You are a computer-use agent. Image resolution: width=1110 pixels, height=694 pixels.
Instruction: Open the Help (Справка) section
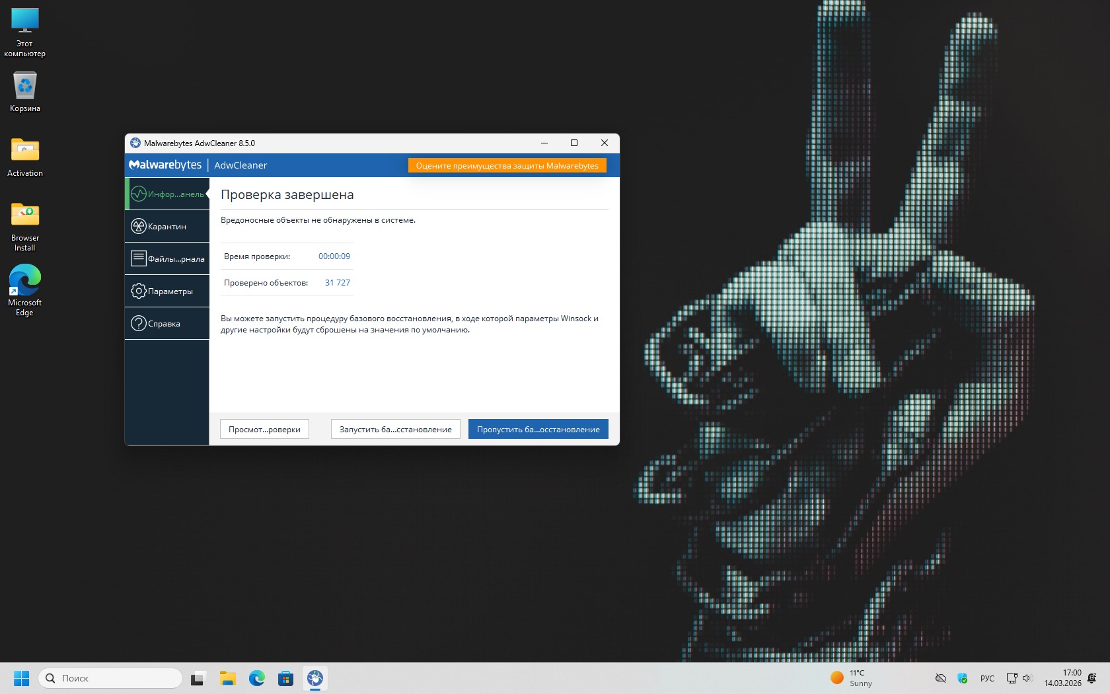(x=166, y=323)
